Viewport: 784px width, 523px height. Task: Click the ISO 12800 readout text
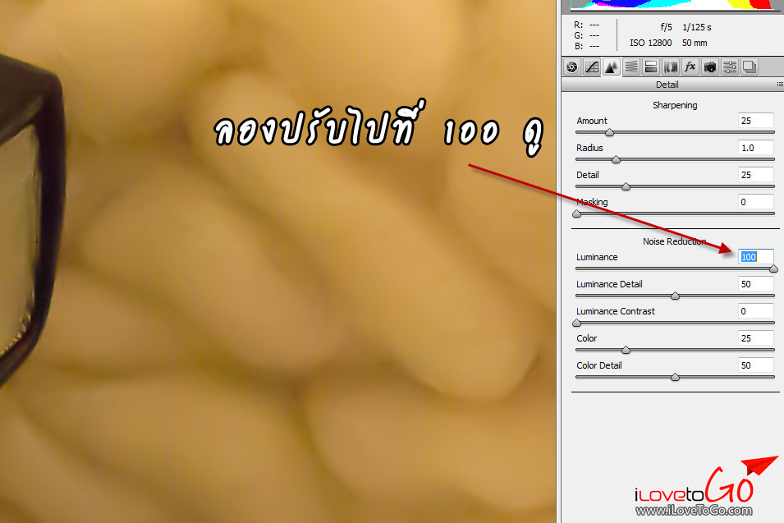click(x=650, y=43)
